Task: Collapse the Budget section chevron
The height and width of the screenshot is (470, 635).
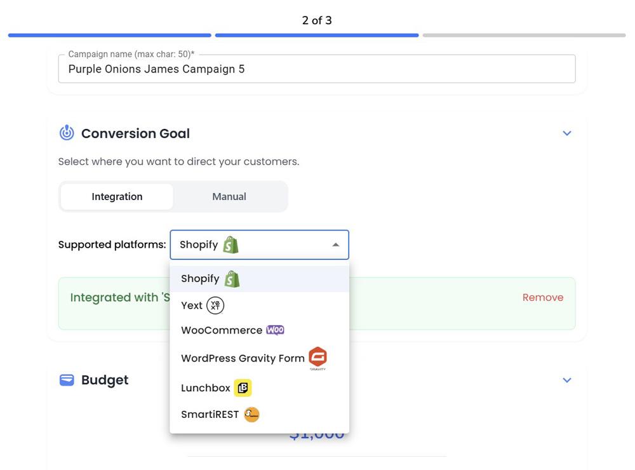Action: coord(567,380)
